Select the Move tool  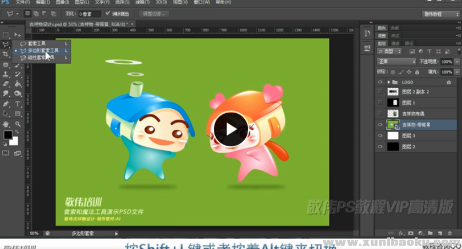(x=18, y=34)
